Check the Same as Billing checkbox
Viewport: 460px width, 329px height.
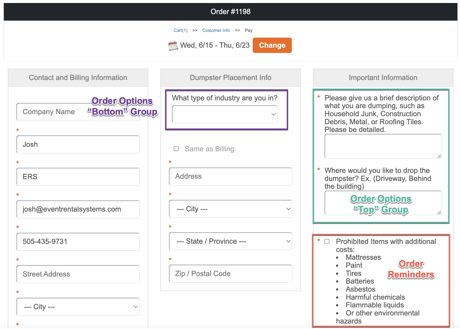click(176, 149)
